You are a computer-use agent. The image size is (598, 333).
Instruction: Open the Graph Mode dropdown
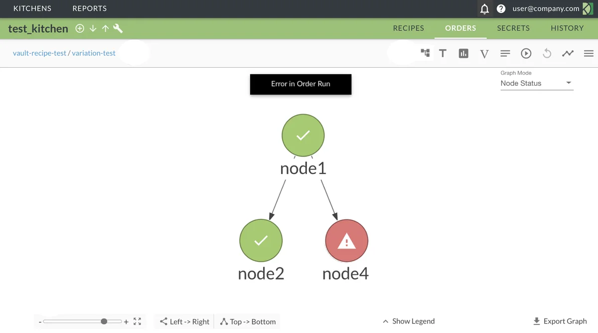coord(536,83)
